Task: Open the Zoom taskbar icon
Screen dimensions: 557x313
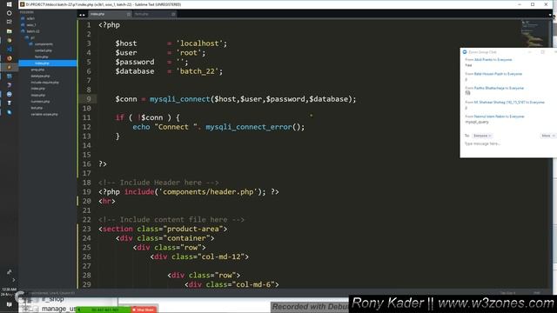Action: (x=9, y=94)
